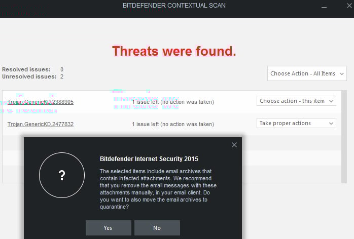The image size is (354, 239).
Task: Close the Bitdefender Internet Security 2015 dialog
Action: pos(234,145)
